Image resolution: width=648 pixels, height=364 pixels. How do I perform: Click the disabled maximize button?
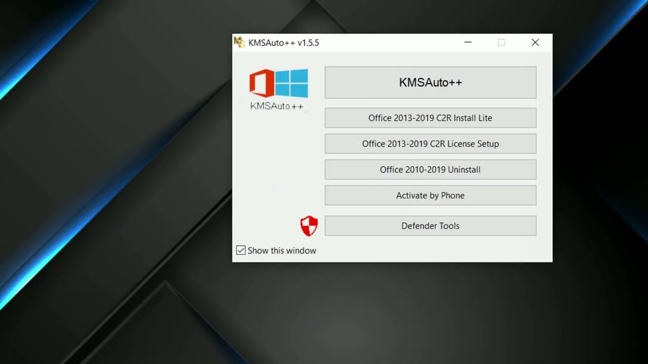501,42
